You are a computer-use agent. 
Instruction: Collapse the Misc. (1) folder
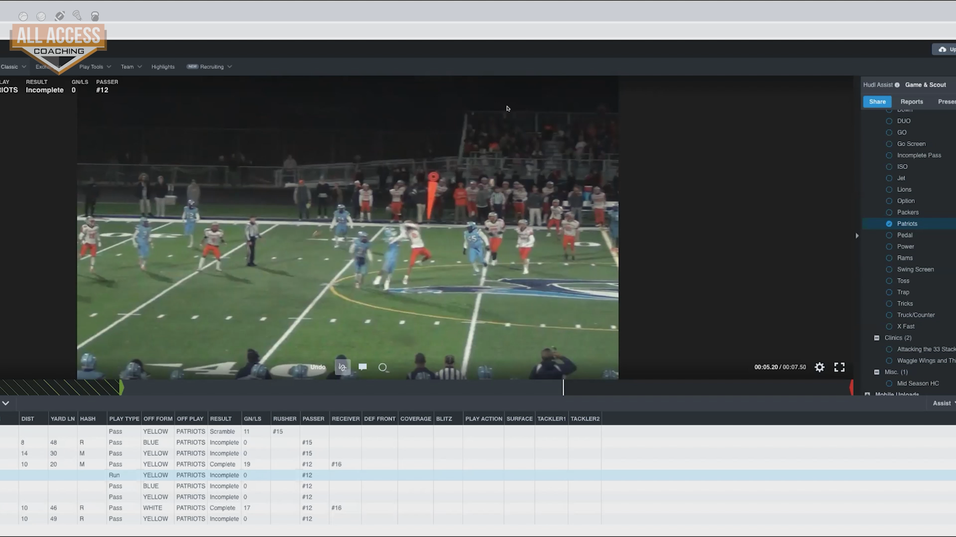pos(877,372)
